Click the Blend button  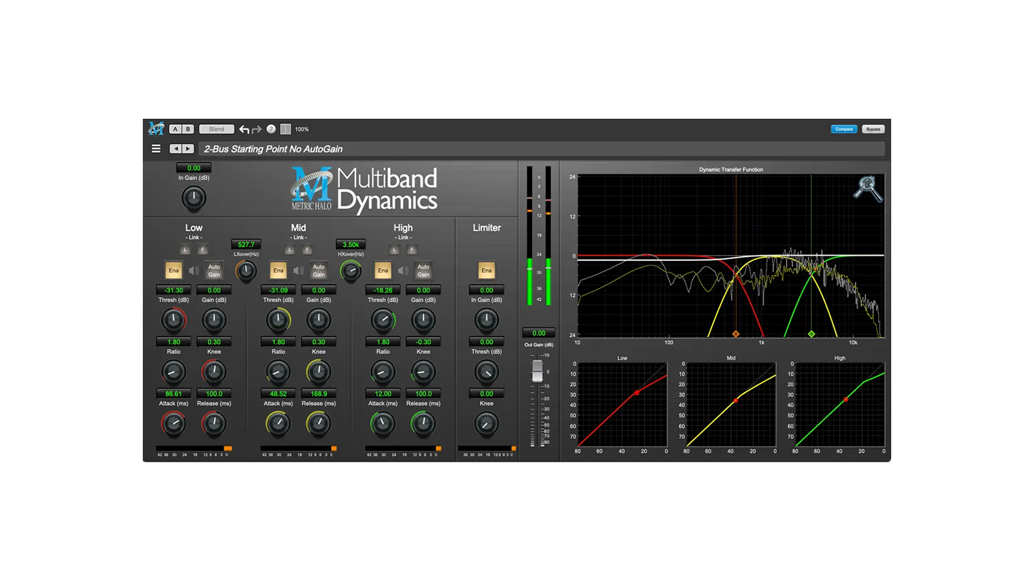point(216,129)
